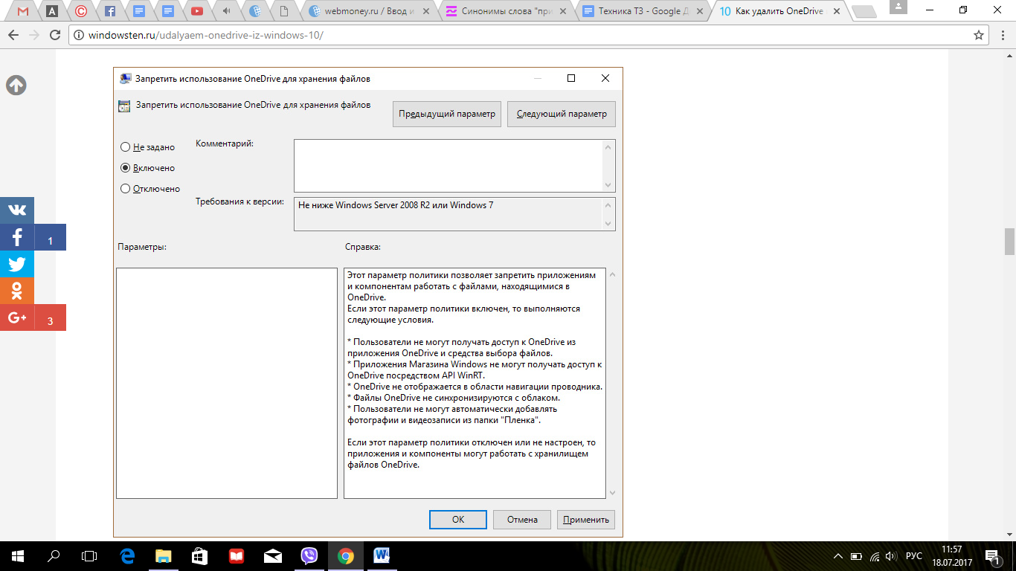Open the Wi-Fi network tray icon
Viewport: 1016px width, 571px height.
(874, 556)
